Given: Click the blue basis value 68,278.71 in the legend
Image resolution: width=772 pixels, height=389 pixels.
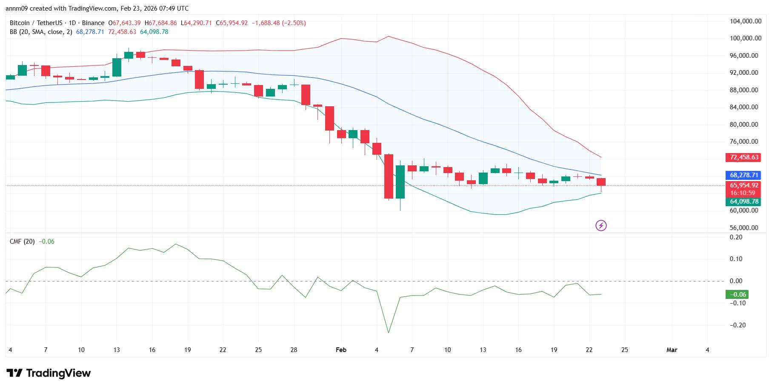Looking at the screenshot, I should [90, 31].
